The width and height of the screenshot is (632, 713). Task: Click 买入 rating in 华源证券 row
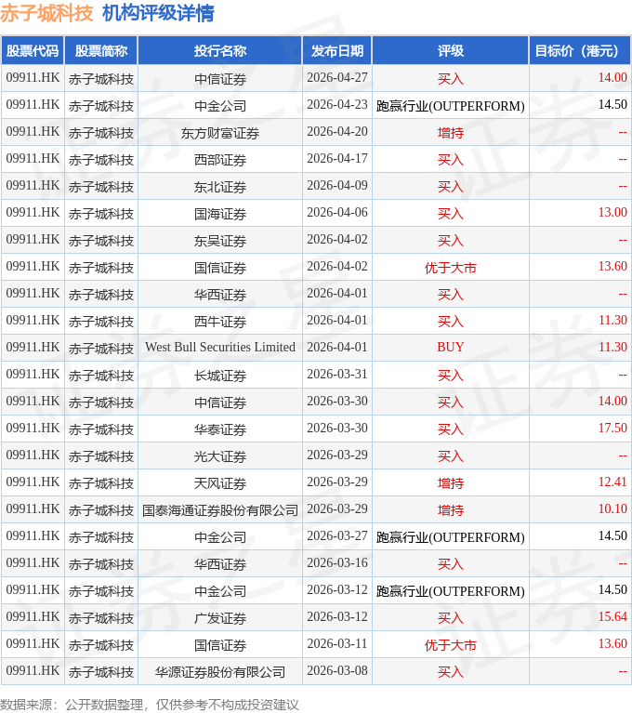[x=451, y=672]
